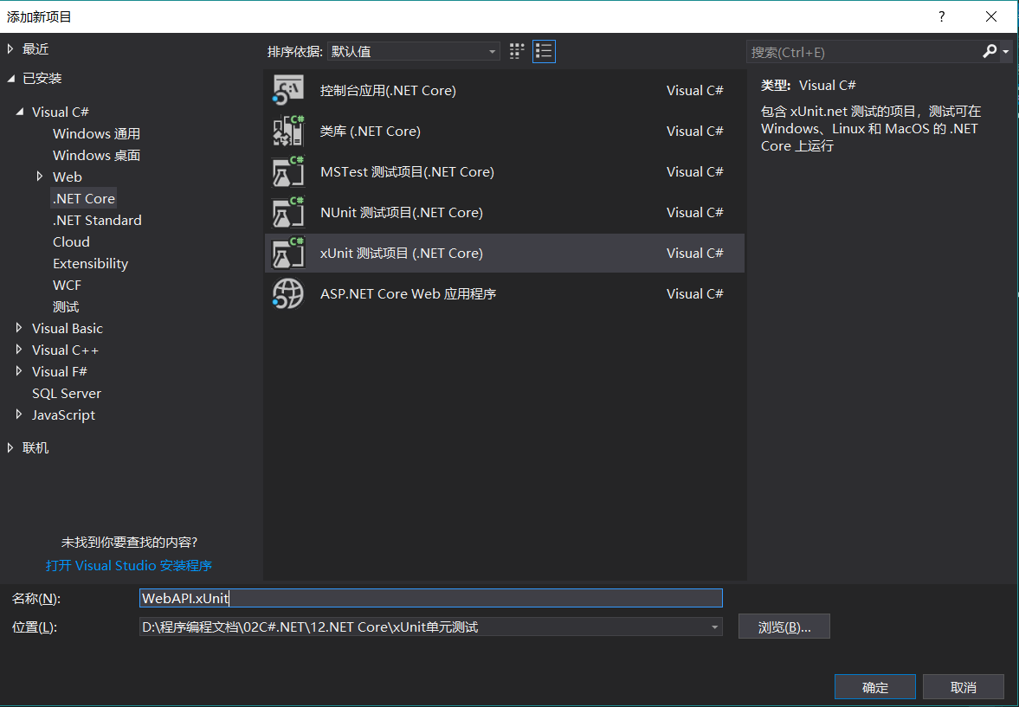Switch to small icons grid view
The image size is (1019, 707).
click(x=517, y=51)
